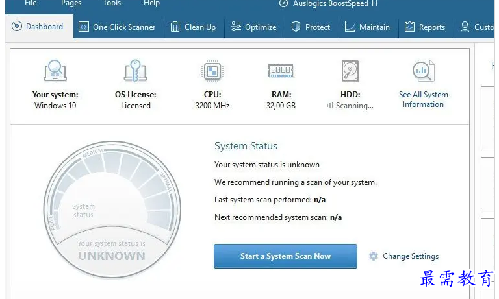Click the CPU chip icon
The image size is (499, 299).
pos(212,71)
